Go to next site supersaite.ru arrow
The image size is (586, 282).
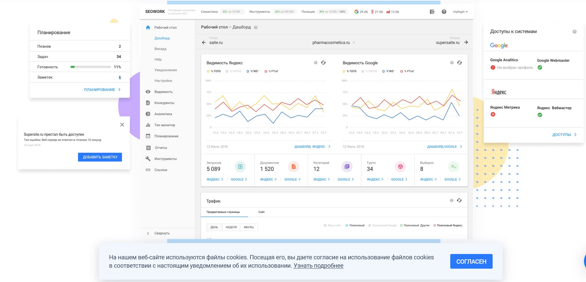click(x=466, y=42)
